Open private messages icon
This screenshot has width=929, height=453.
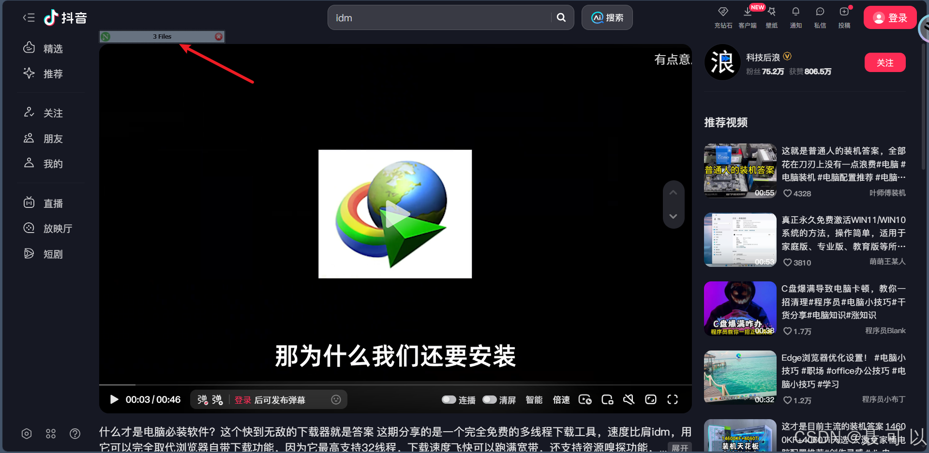(x=820, y=17)
